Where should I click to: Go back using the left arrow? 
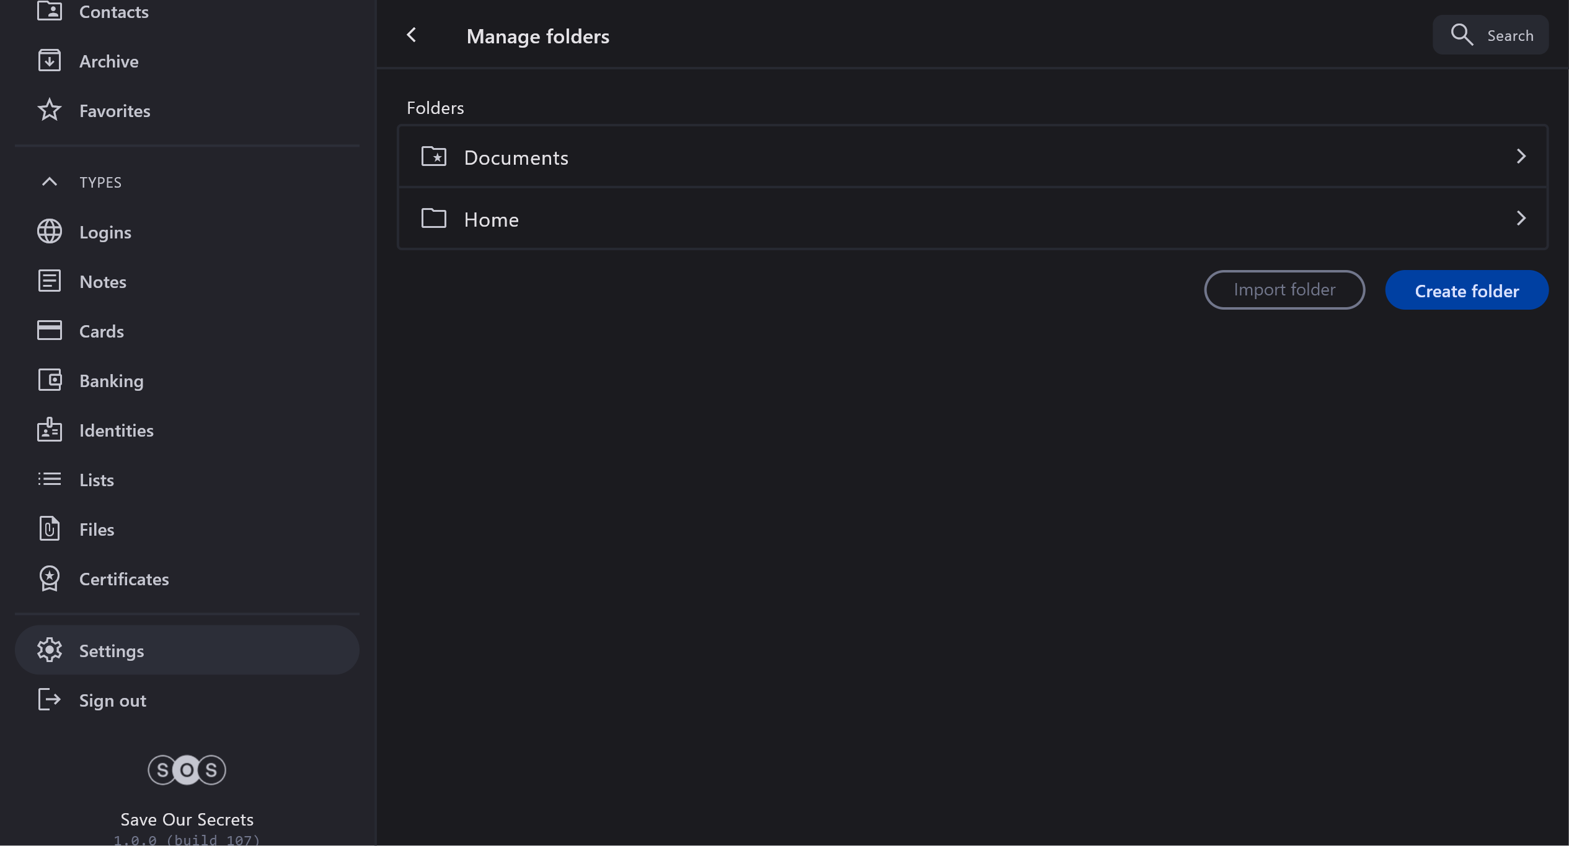[411, 35]
